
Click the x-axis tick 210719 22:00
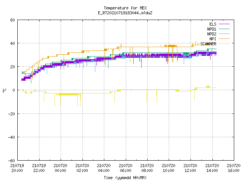(39, 168)
